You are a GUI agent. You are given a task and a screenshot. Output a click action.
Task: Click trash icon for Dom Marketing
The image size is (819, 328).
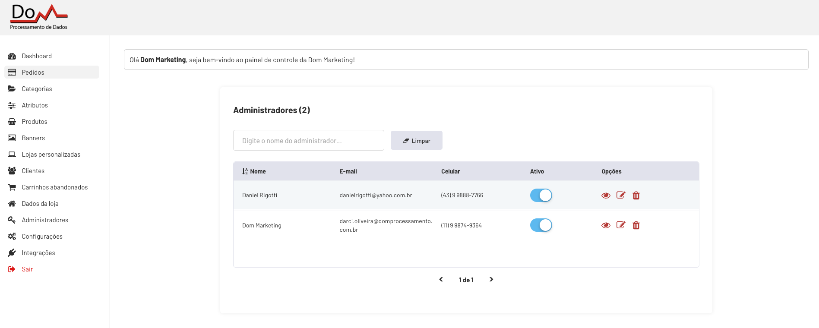[x=636, y=225]
